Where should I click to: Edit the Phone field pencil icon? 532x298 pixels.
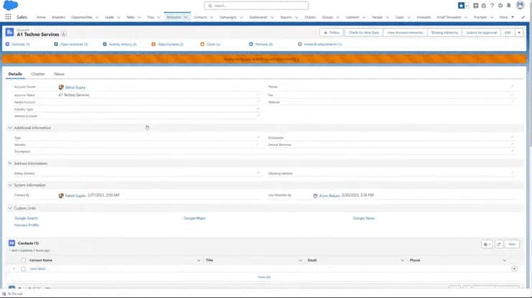[x=512, y=86]
